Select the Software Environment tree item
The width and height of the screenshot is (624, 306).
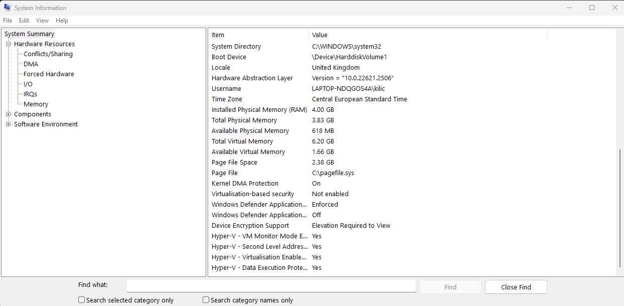click(x=46, y=124)
